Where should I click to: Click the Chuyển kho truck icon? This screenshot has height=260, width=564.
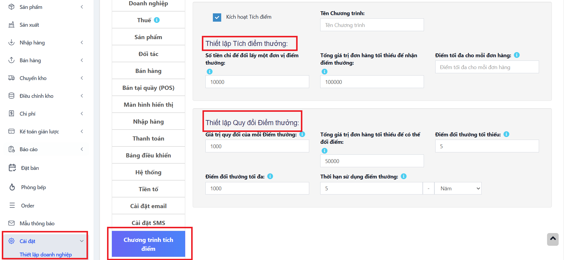point(11,78)
